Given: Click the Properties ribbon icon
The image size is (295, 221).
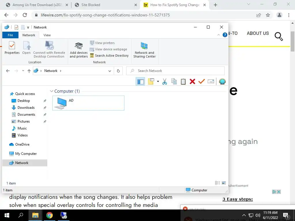Looking at the screenshot, I should point(12,48).
